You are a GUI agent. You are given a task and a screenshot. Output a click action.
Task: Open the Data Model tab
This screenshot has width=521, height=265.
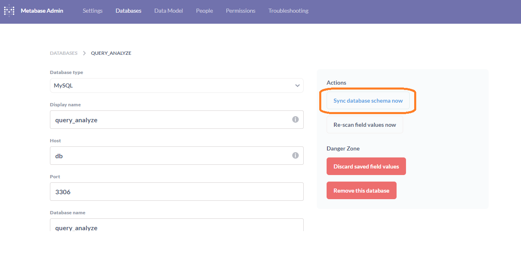pos(169,11)
